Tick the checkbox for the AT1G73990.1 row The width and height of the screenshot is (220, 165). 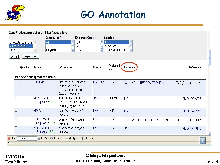tap(16, 128)
